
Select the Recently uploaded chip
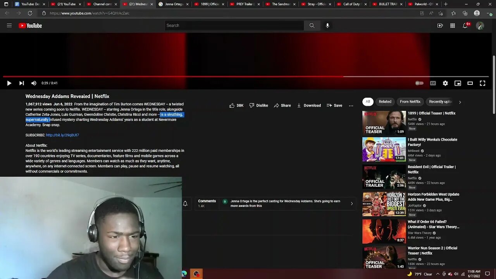coord(440,102)
